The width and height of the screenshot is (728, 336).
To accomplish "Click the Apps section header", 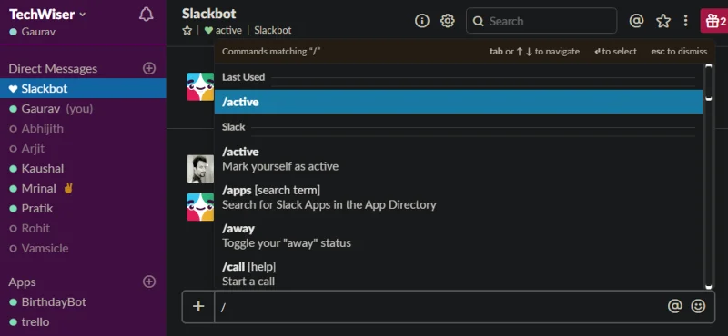I will click(x=22, y=282).
